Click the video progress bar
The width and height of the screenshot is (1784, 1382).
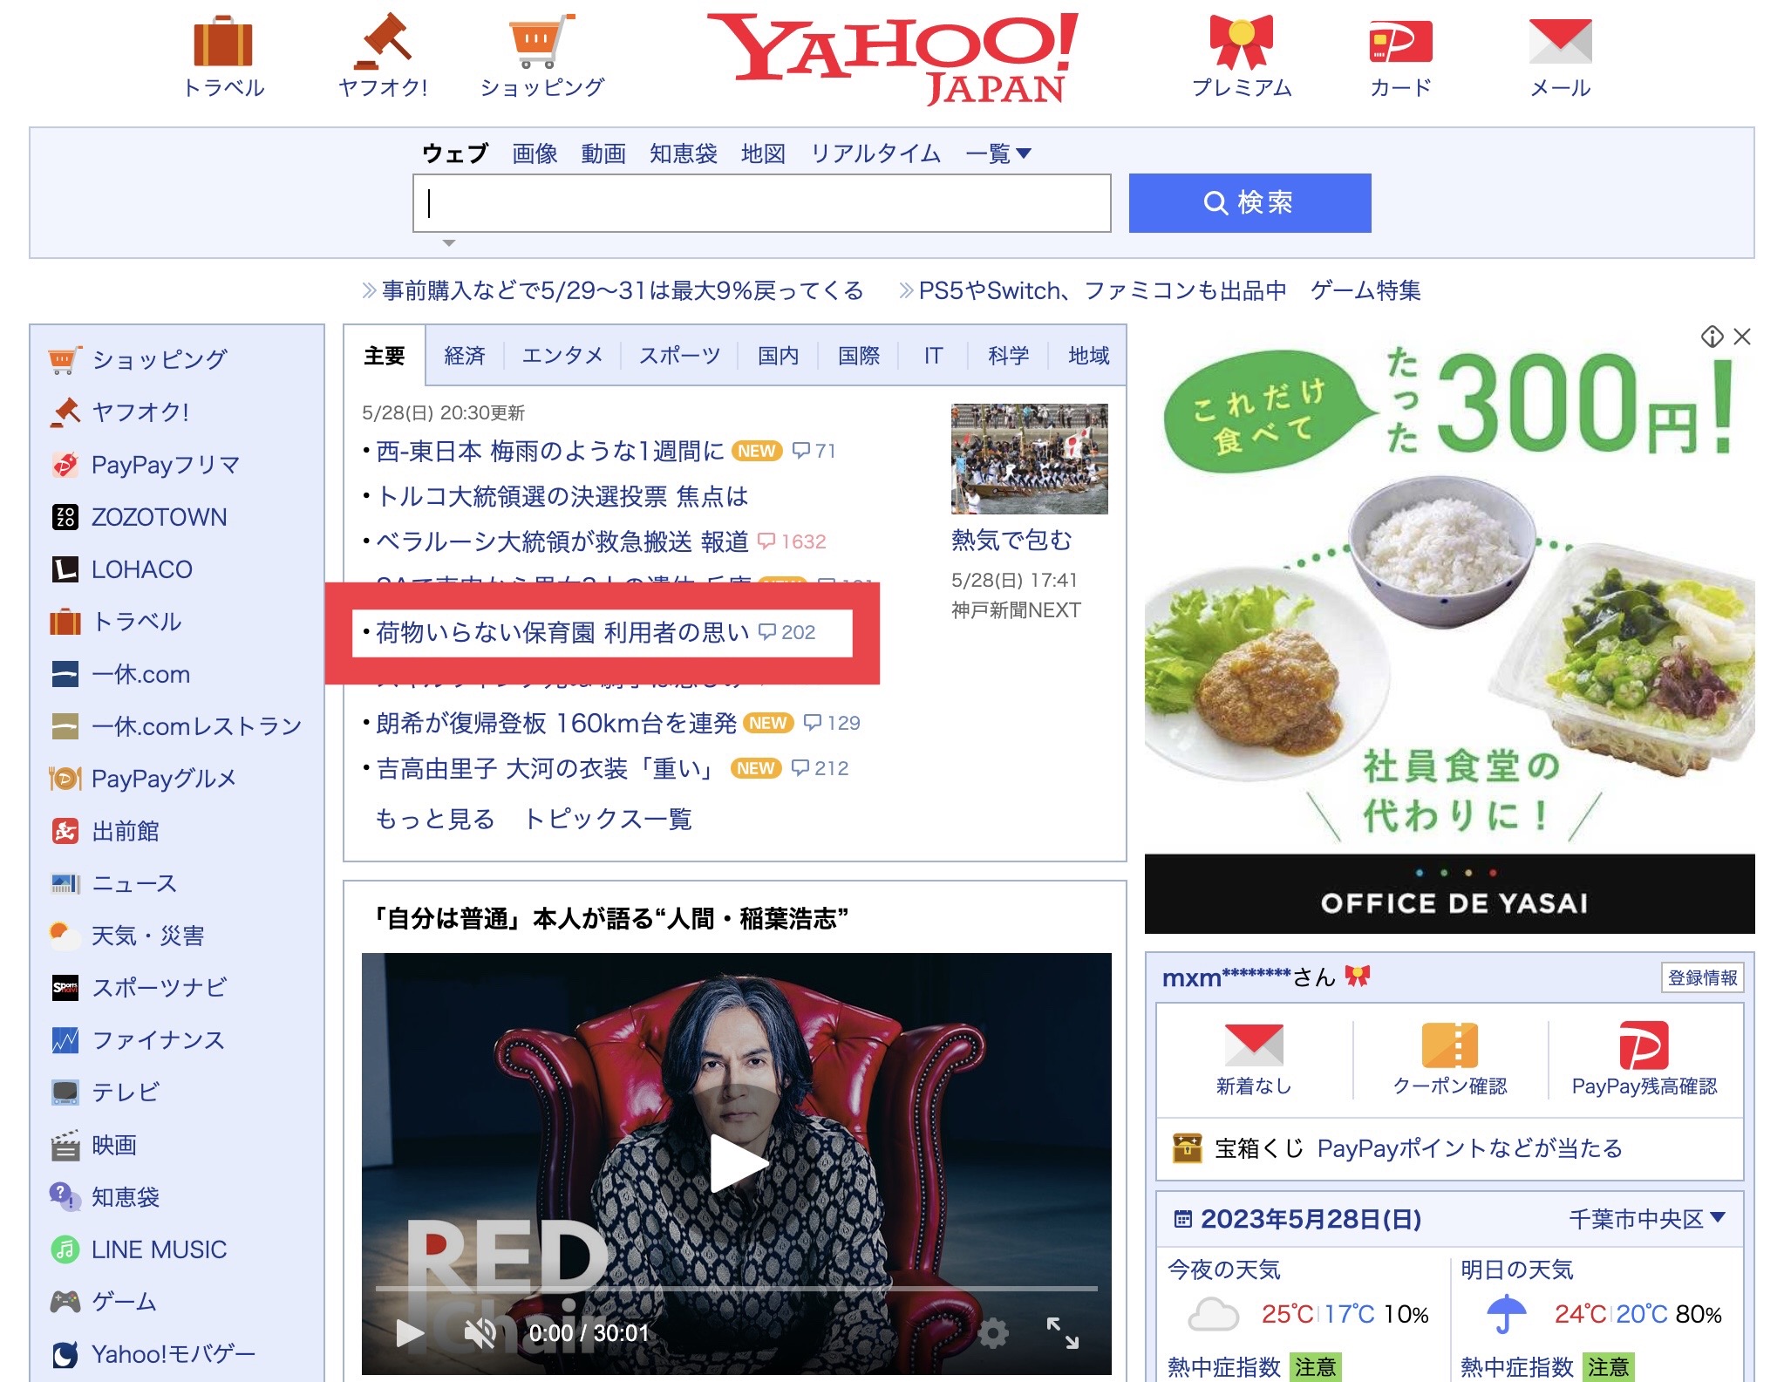(x=736, y=1288)
